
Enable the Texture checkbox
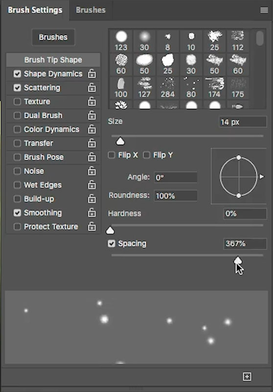[x=17, y=101]
